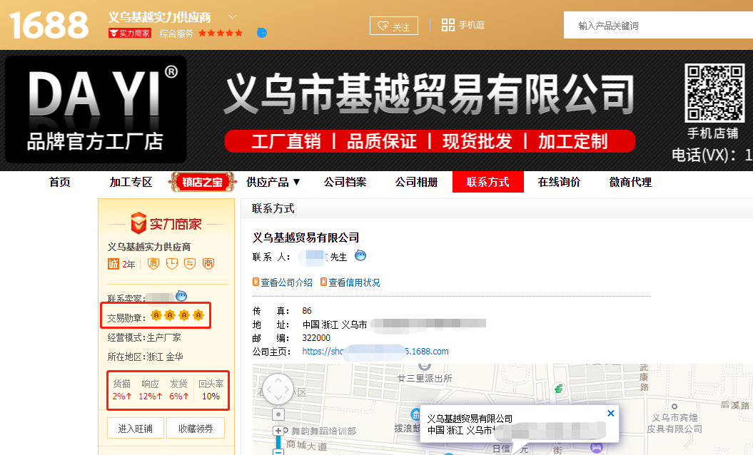
Task: Click the 关注 follow button
Action: 394,26
